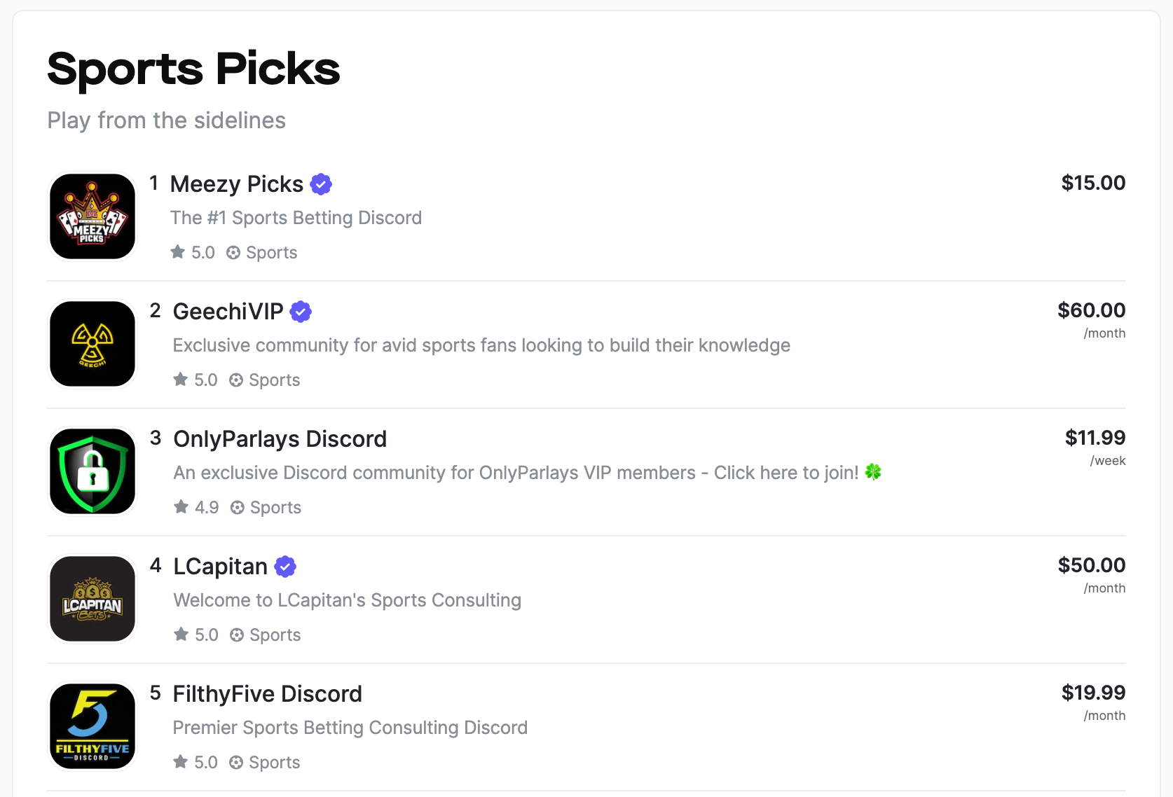The height and width of the screenshot is (797, 1173).
Task: Open the Meezy Picks crown logo thumbnail
Action: click(x=92, y=216)
